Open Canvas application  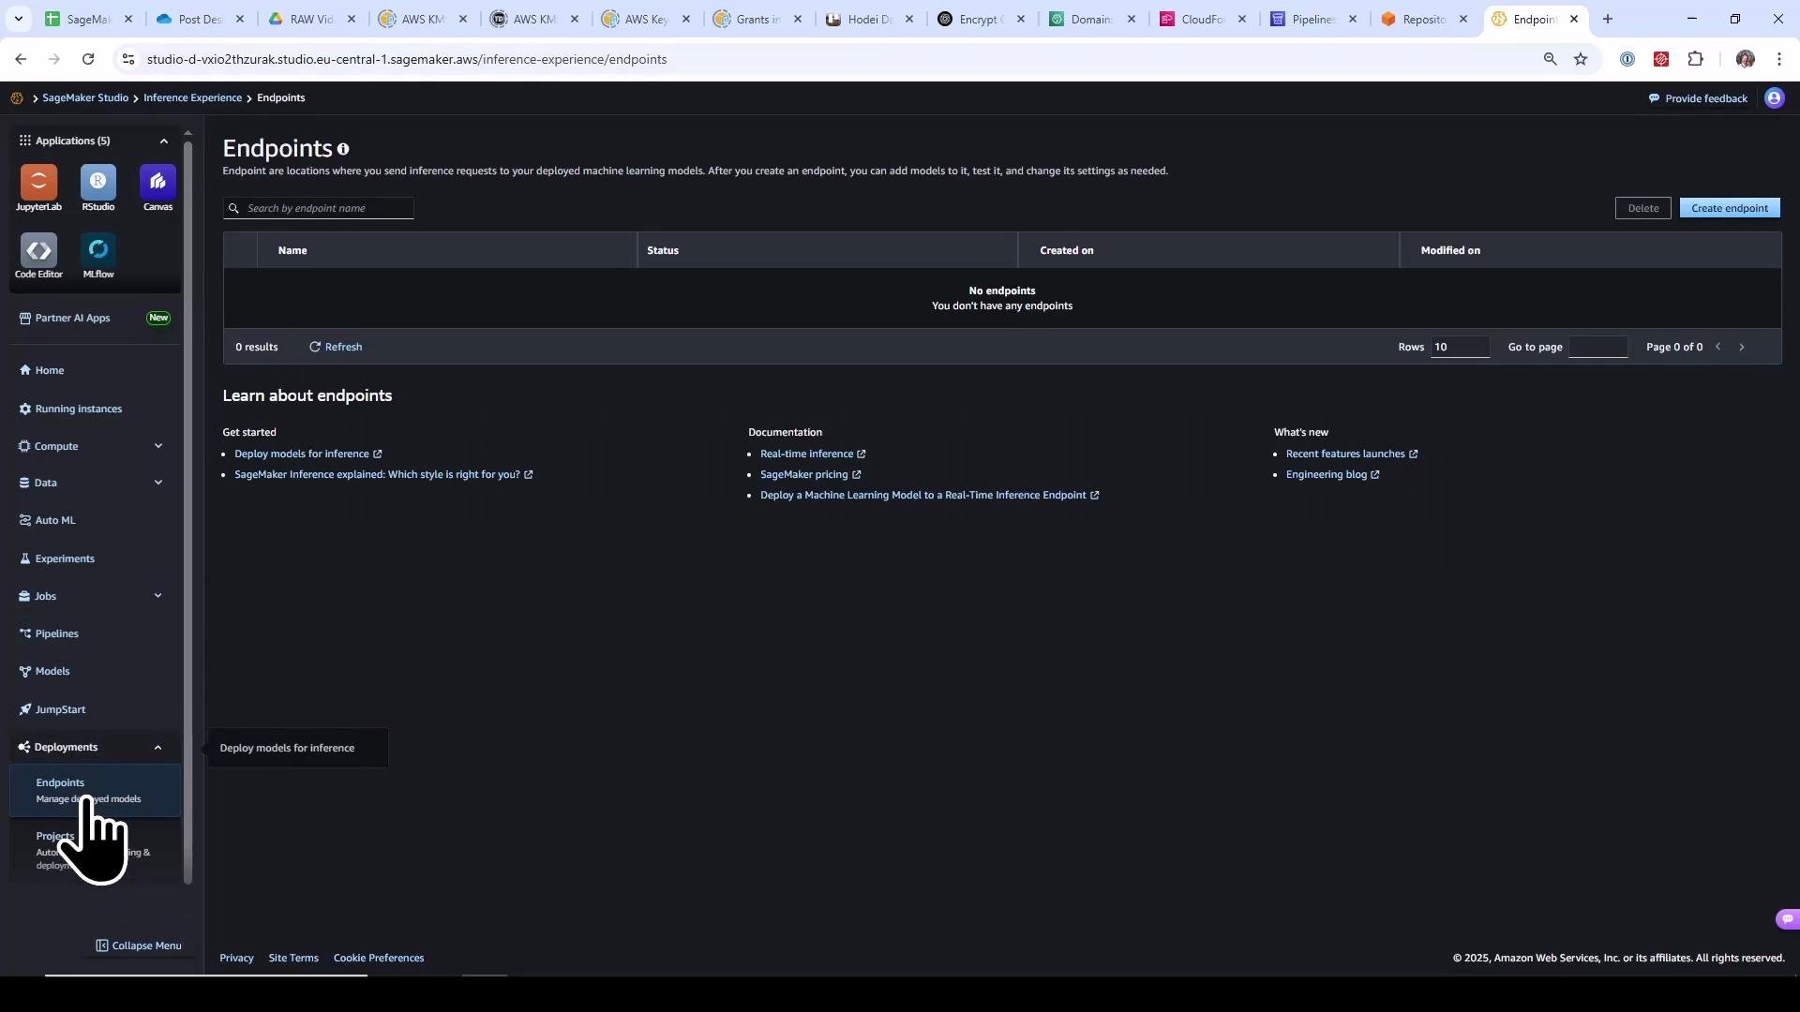(157, 187)
